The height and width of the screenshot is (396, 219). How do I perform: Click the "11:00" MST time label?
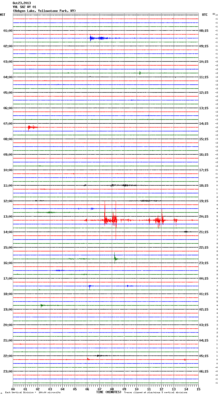tap(8, 186)
